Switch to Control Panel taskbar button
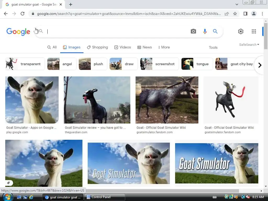Image resolution: width=268 pixels, height=201 pixels. click(x=105, y=197)
